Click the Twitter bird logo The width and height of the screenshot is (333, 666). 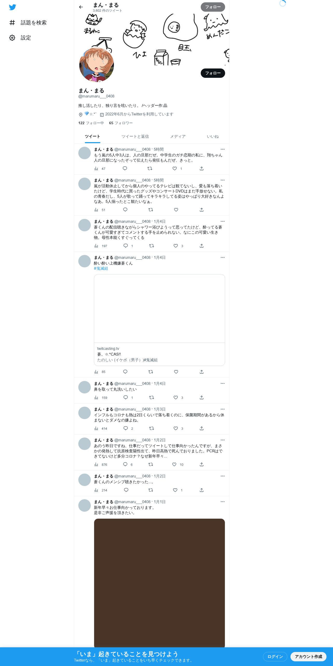[x=12, y=7]
